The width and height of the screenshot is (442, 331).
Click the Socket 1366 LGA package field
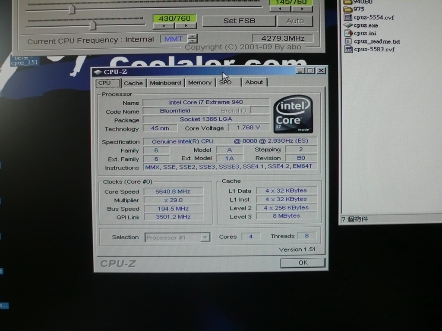pyautogui.click(x=206, y=119)
